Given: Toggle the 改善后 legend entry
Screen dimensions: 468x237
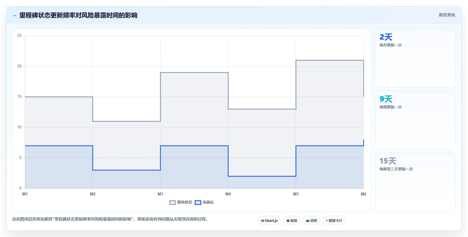Looking at the screenshot, I should pos(204,202).
